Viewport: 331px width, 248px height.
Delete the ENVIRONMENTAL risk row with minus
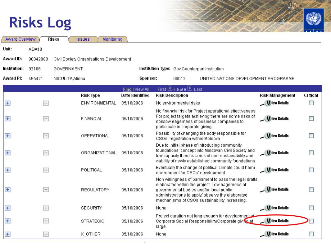tap(46, 103)
